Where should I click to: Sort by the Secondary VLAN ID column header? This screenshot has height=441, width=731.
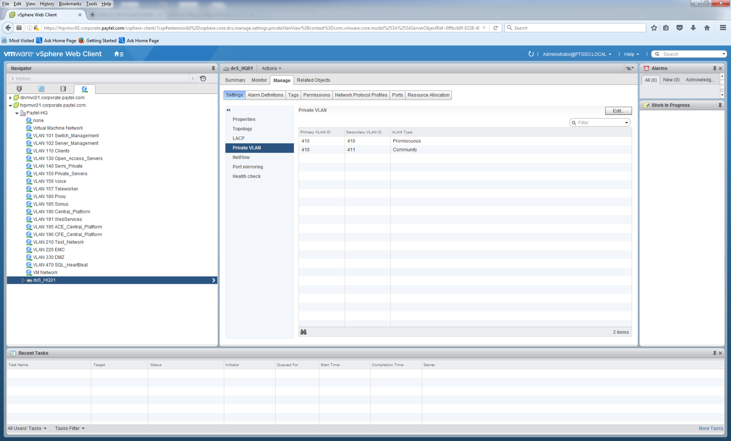(x=367, y=132)
